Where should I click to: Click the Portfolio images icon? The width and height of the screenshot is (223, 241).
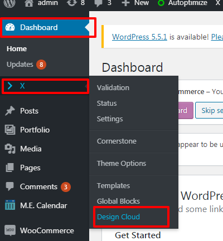(x=10, y=130)
